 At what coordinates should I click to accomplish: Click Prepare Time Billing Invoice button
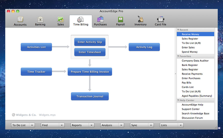[90, 72]
